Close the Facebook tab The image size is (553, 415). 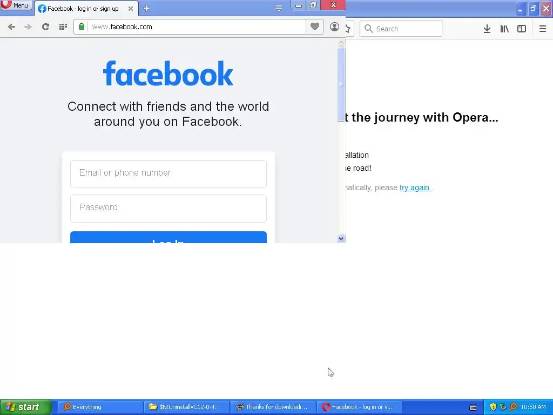[131, 9]
